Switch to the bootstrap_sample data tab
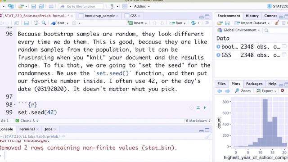The width and height of the screenshot is (288, 162). 99,16
